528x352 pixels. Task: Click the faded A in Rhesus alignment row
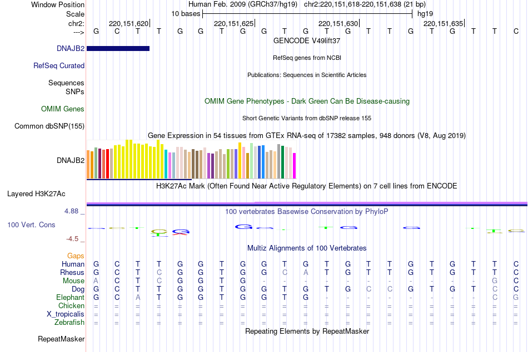306,272
